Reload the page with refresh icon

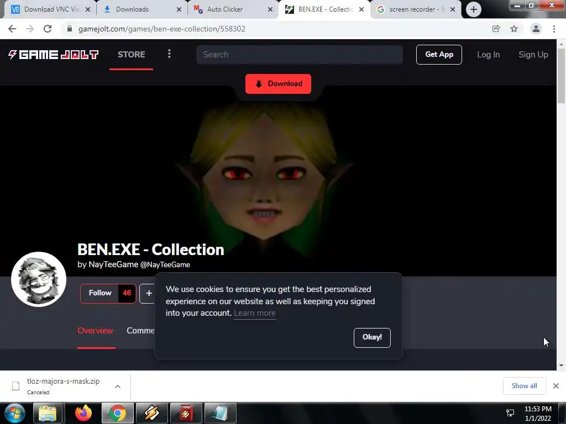pyautogui.click(x=48, y=29)
